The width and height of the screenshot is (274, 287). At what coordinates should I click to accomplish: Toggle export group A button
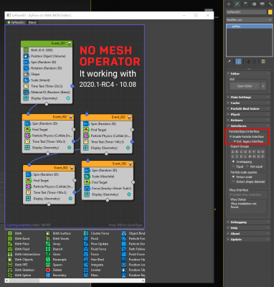233,152
